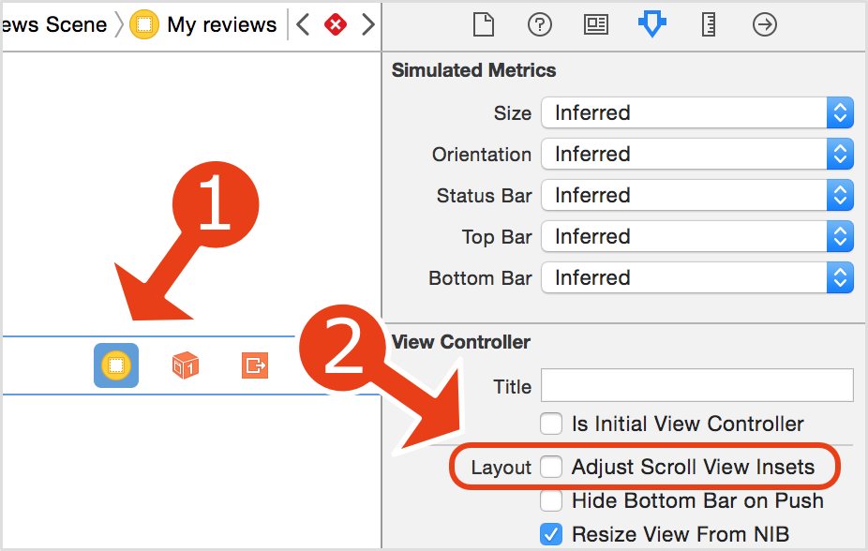
Task: Open the Size inspector ruler icon
Action: click(709, 25)
